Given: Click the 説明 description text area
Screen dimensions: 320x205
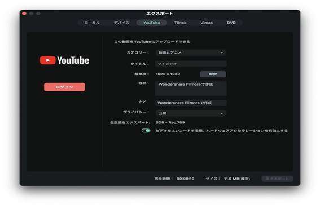Looking at the screenshot, I should pos(191,88).
